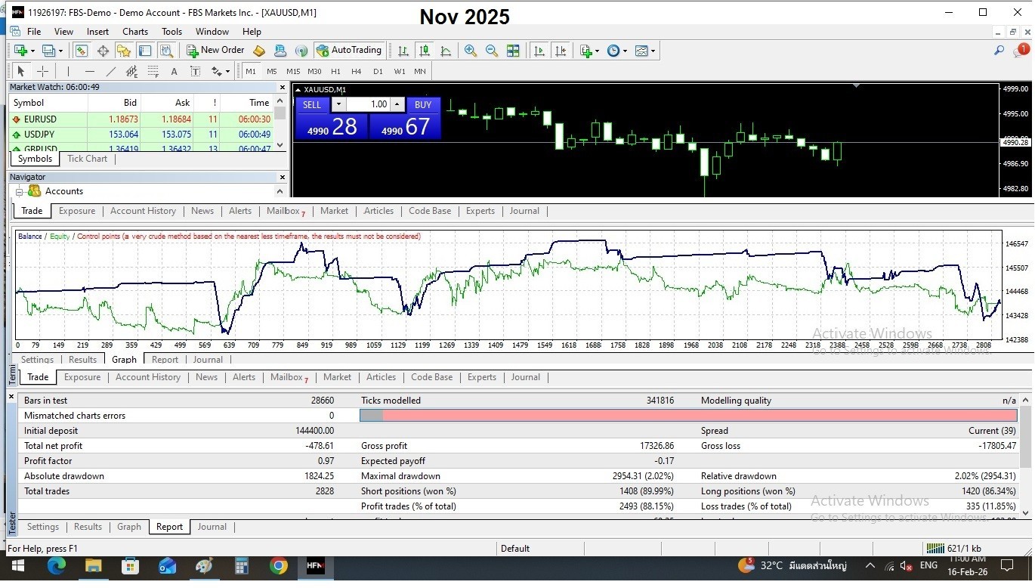Tile chart windows icon

(513, 51)
